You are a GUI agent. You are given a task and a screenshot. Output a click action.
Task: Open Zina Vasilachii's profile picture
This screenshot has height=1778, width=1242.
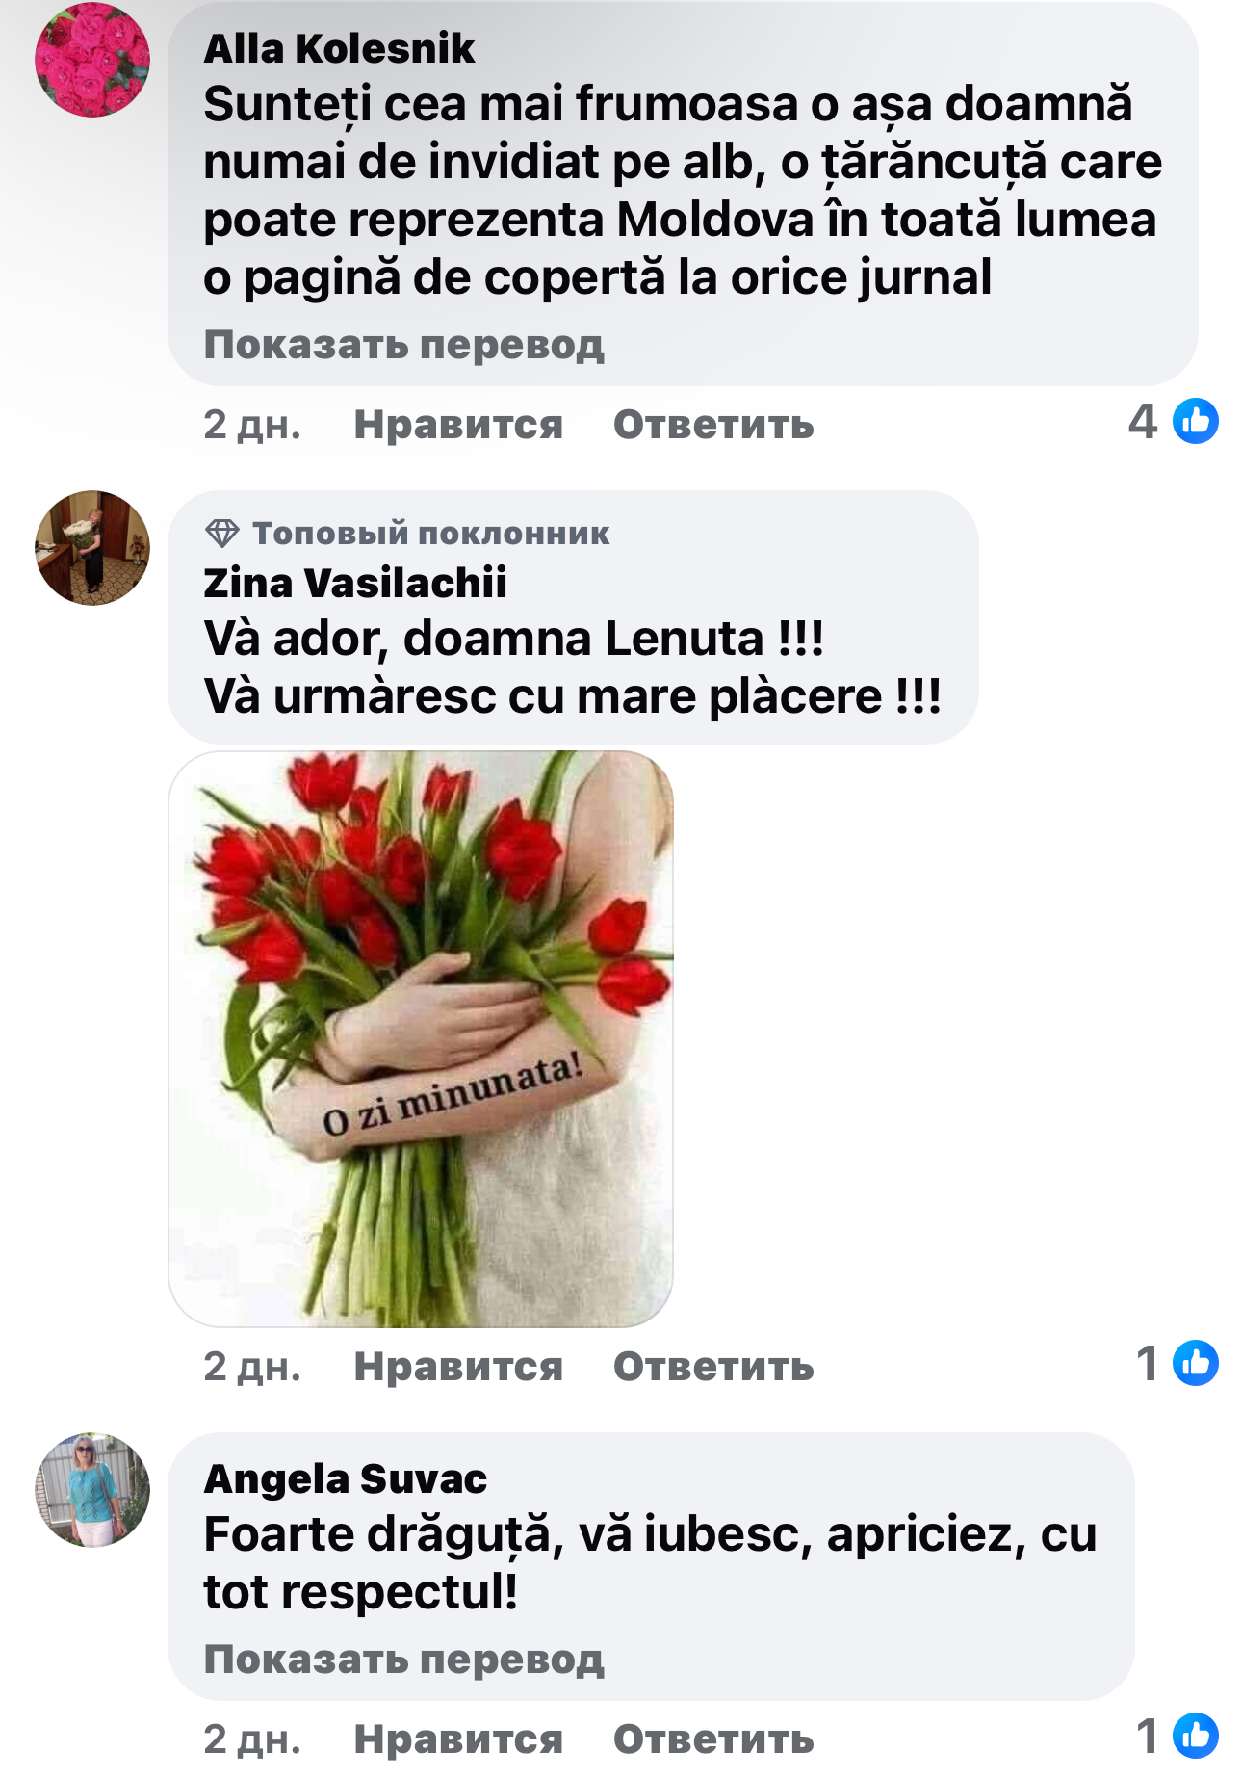[92, 548]
